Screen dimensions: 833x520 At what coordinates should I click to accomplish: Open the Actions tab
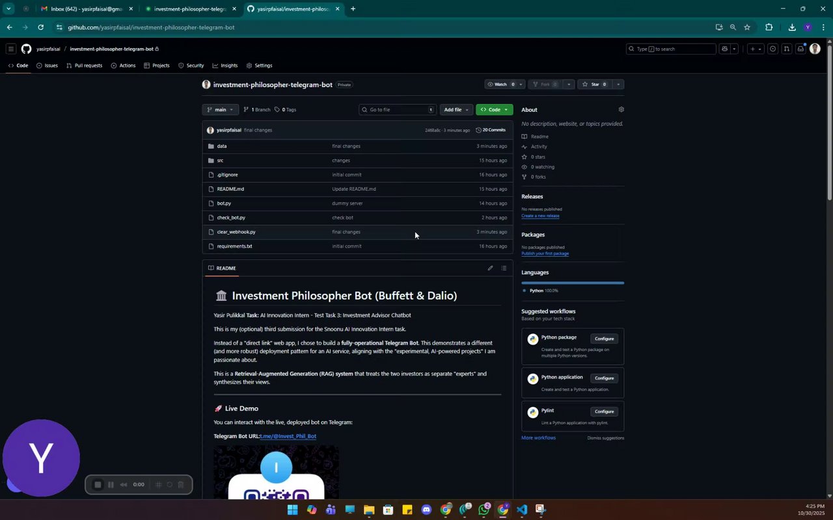click(123, 66)
